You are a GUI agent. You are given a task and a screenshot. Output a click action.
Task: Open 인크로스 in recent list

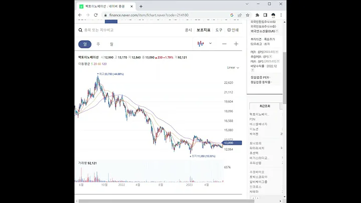(x=256, y=186)
